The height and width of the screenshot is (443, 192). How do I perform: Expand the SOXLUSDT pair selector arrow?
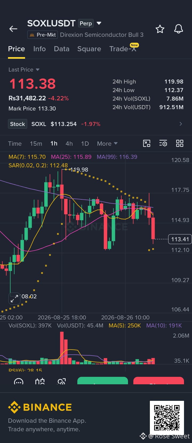99,23
